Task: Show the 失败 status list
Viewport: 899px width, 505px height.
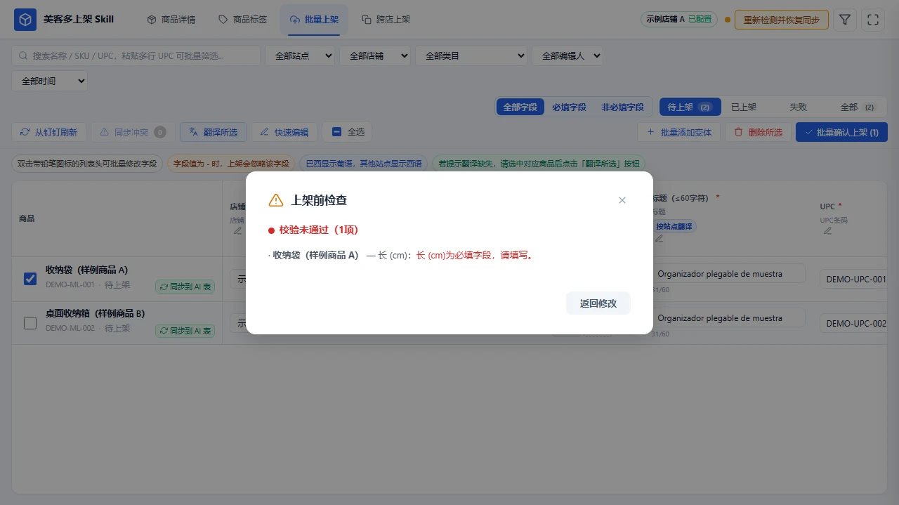Action: point(798,107)
